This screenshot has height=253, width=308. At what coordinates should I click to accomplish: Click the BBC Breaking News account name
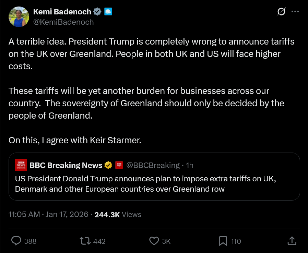[66, 165]
